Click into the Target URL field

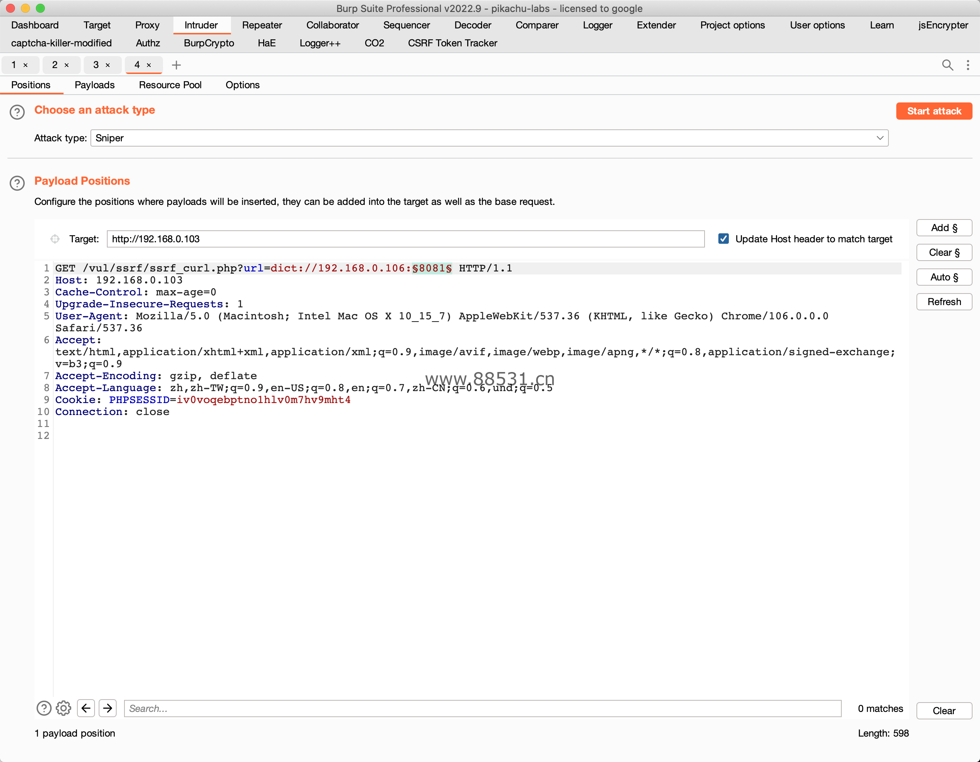[406, 239]
